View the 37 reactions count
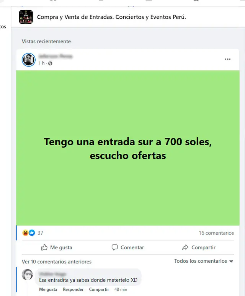This screenshot has width=245, height=296. [40, 233]
